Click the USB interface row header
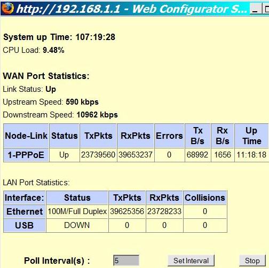Screen dimensions: 269x268 25,225
